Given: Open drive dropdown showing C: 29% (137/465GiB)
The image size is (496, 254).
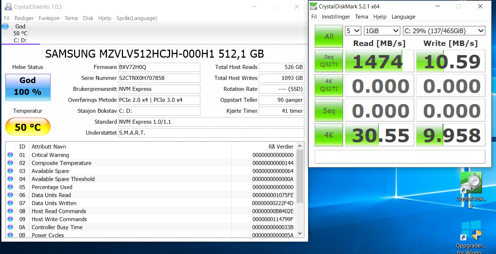Looking at the screenshot, I should [x=444, y=31].
